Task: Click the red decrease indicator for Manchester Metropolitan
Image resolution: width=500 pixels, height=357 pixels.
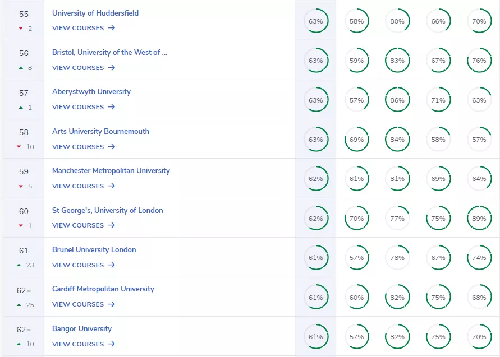Action: point(19,186)
